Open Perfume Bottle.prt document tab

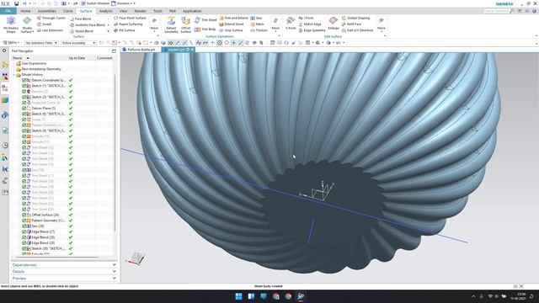(139, 50)
